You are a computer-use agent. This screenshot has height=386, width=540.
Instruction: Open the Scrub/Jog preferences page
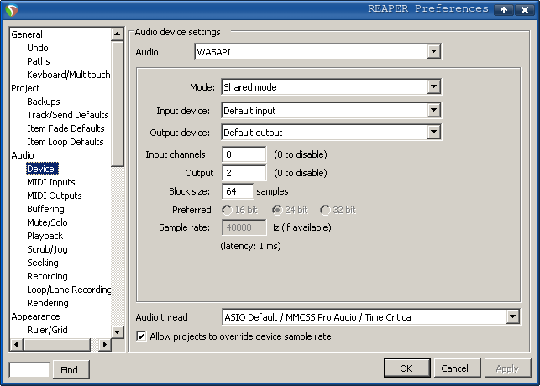47,249
